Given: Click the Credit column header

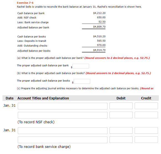Looking at the screenshot, I should coord(146,98).
